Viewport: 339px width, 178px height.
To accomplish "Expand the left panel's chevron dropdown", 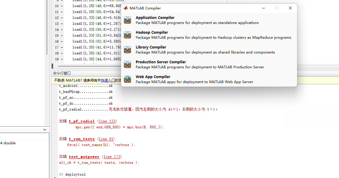I will (x=45, y=130).
